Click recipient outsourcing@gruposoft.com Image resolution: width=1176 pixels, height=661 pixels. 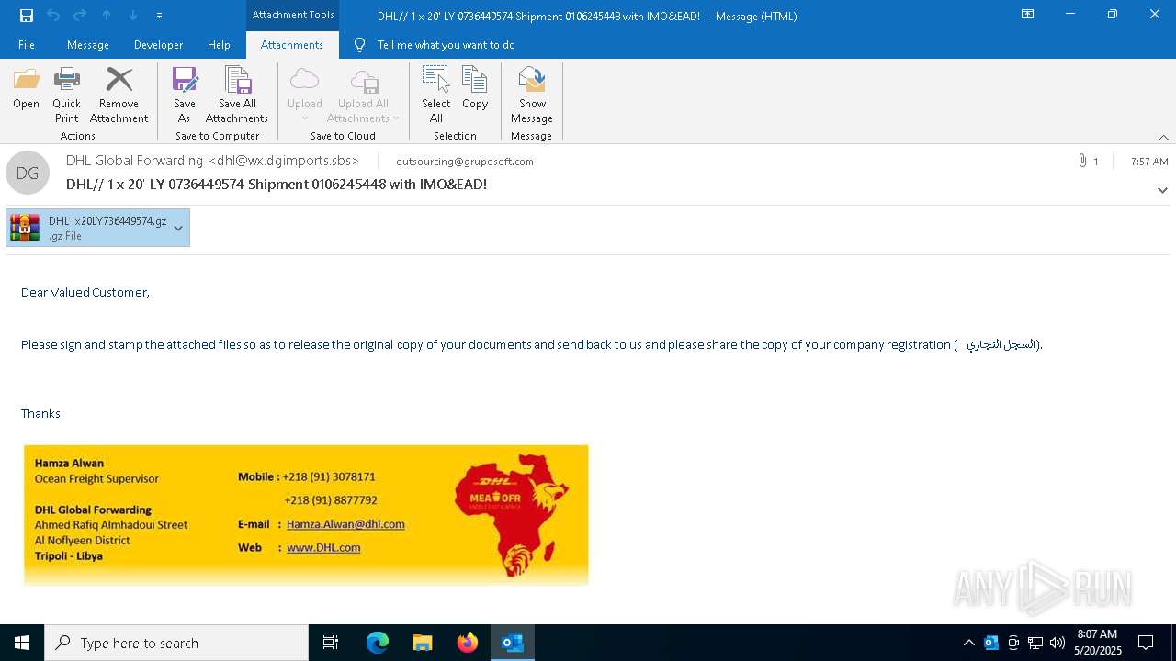[465, 162]
